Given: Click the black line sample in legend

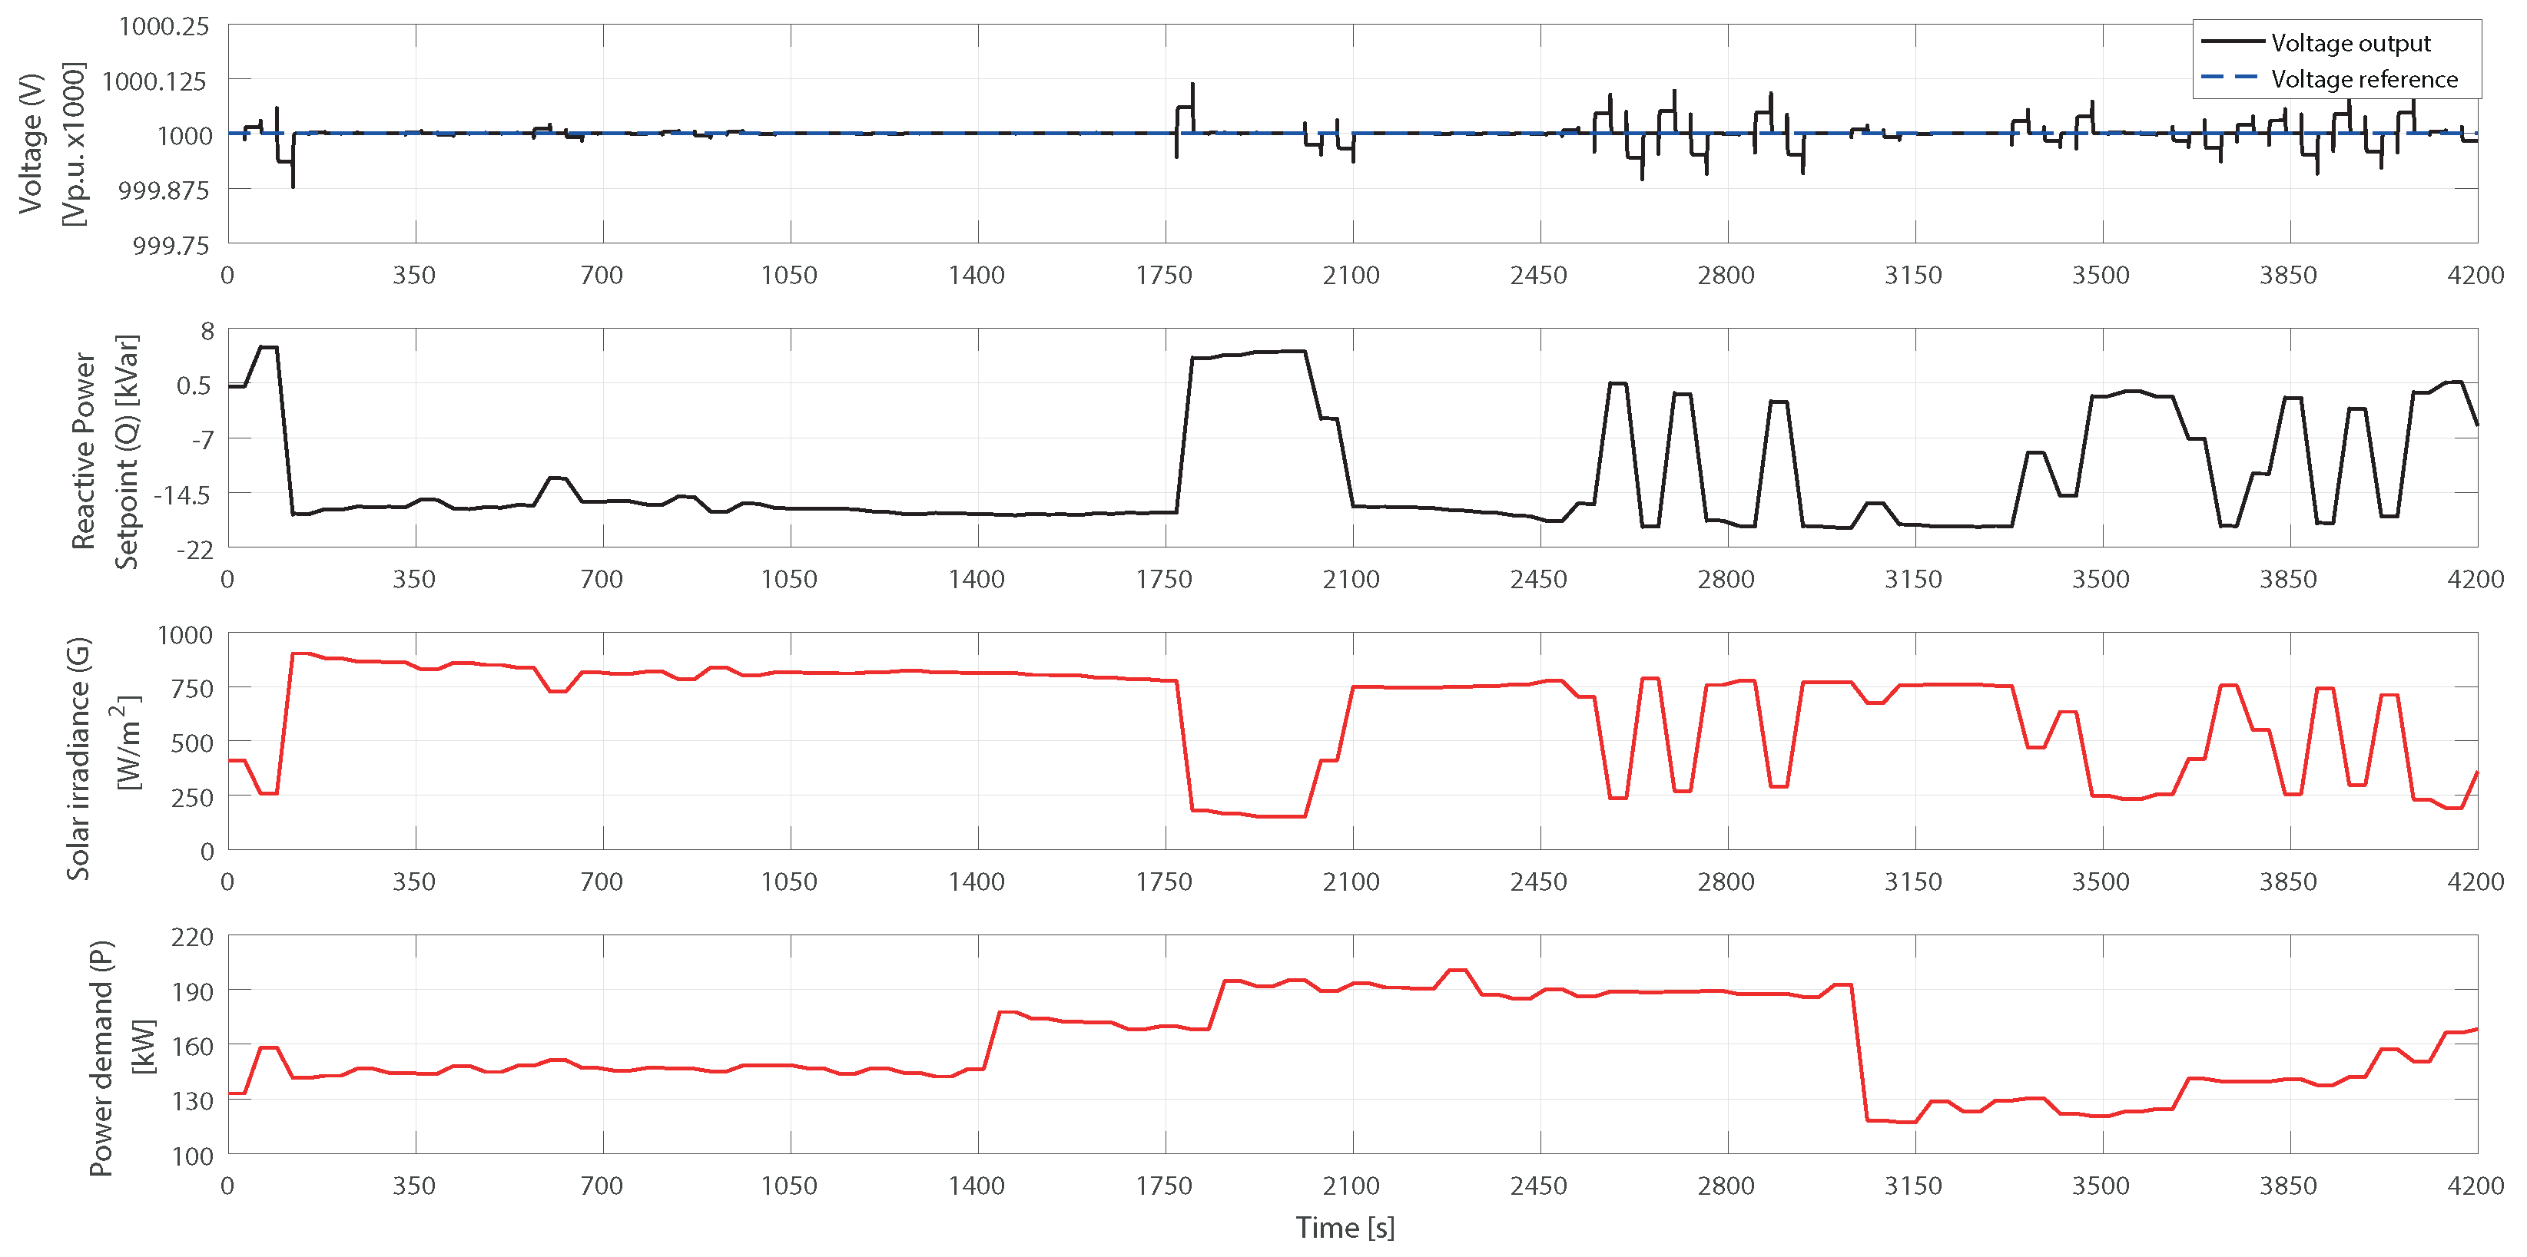Looking at the screenshot, I should pyautogui.click(x=2233, y=42).
